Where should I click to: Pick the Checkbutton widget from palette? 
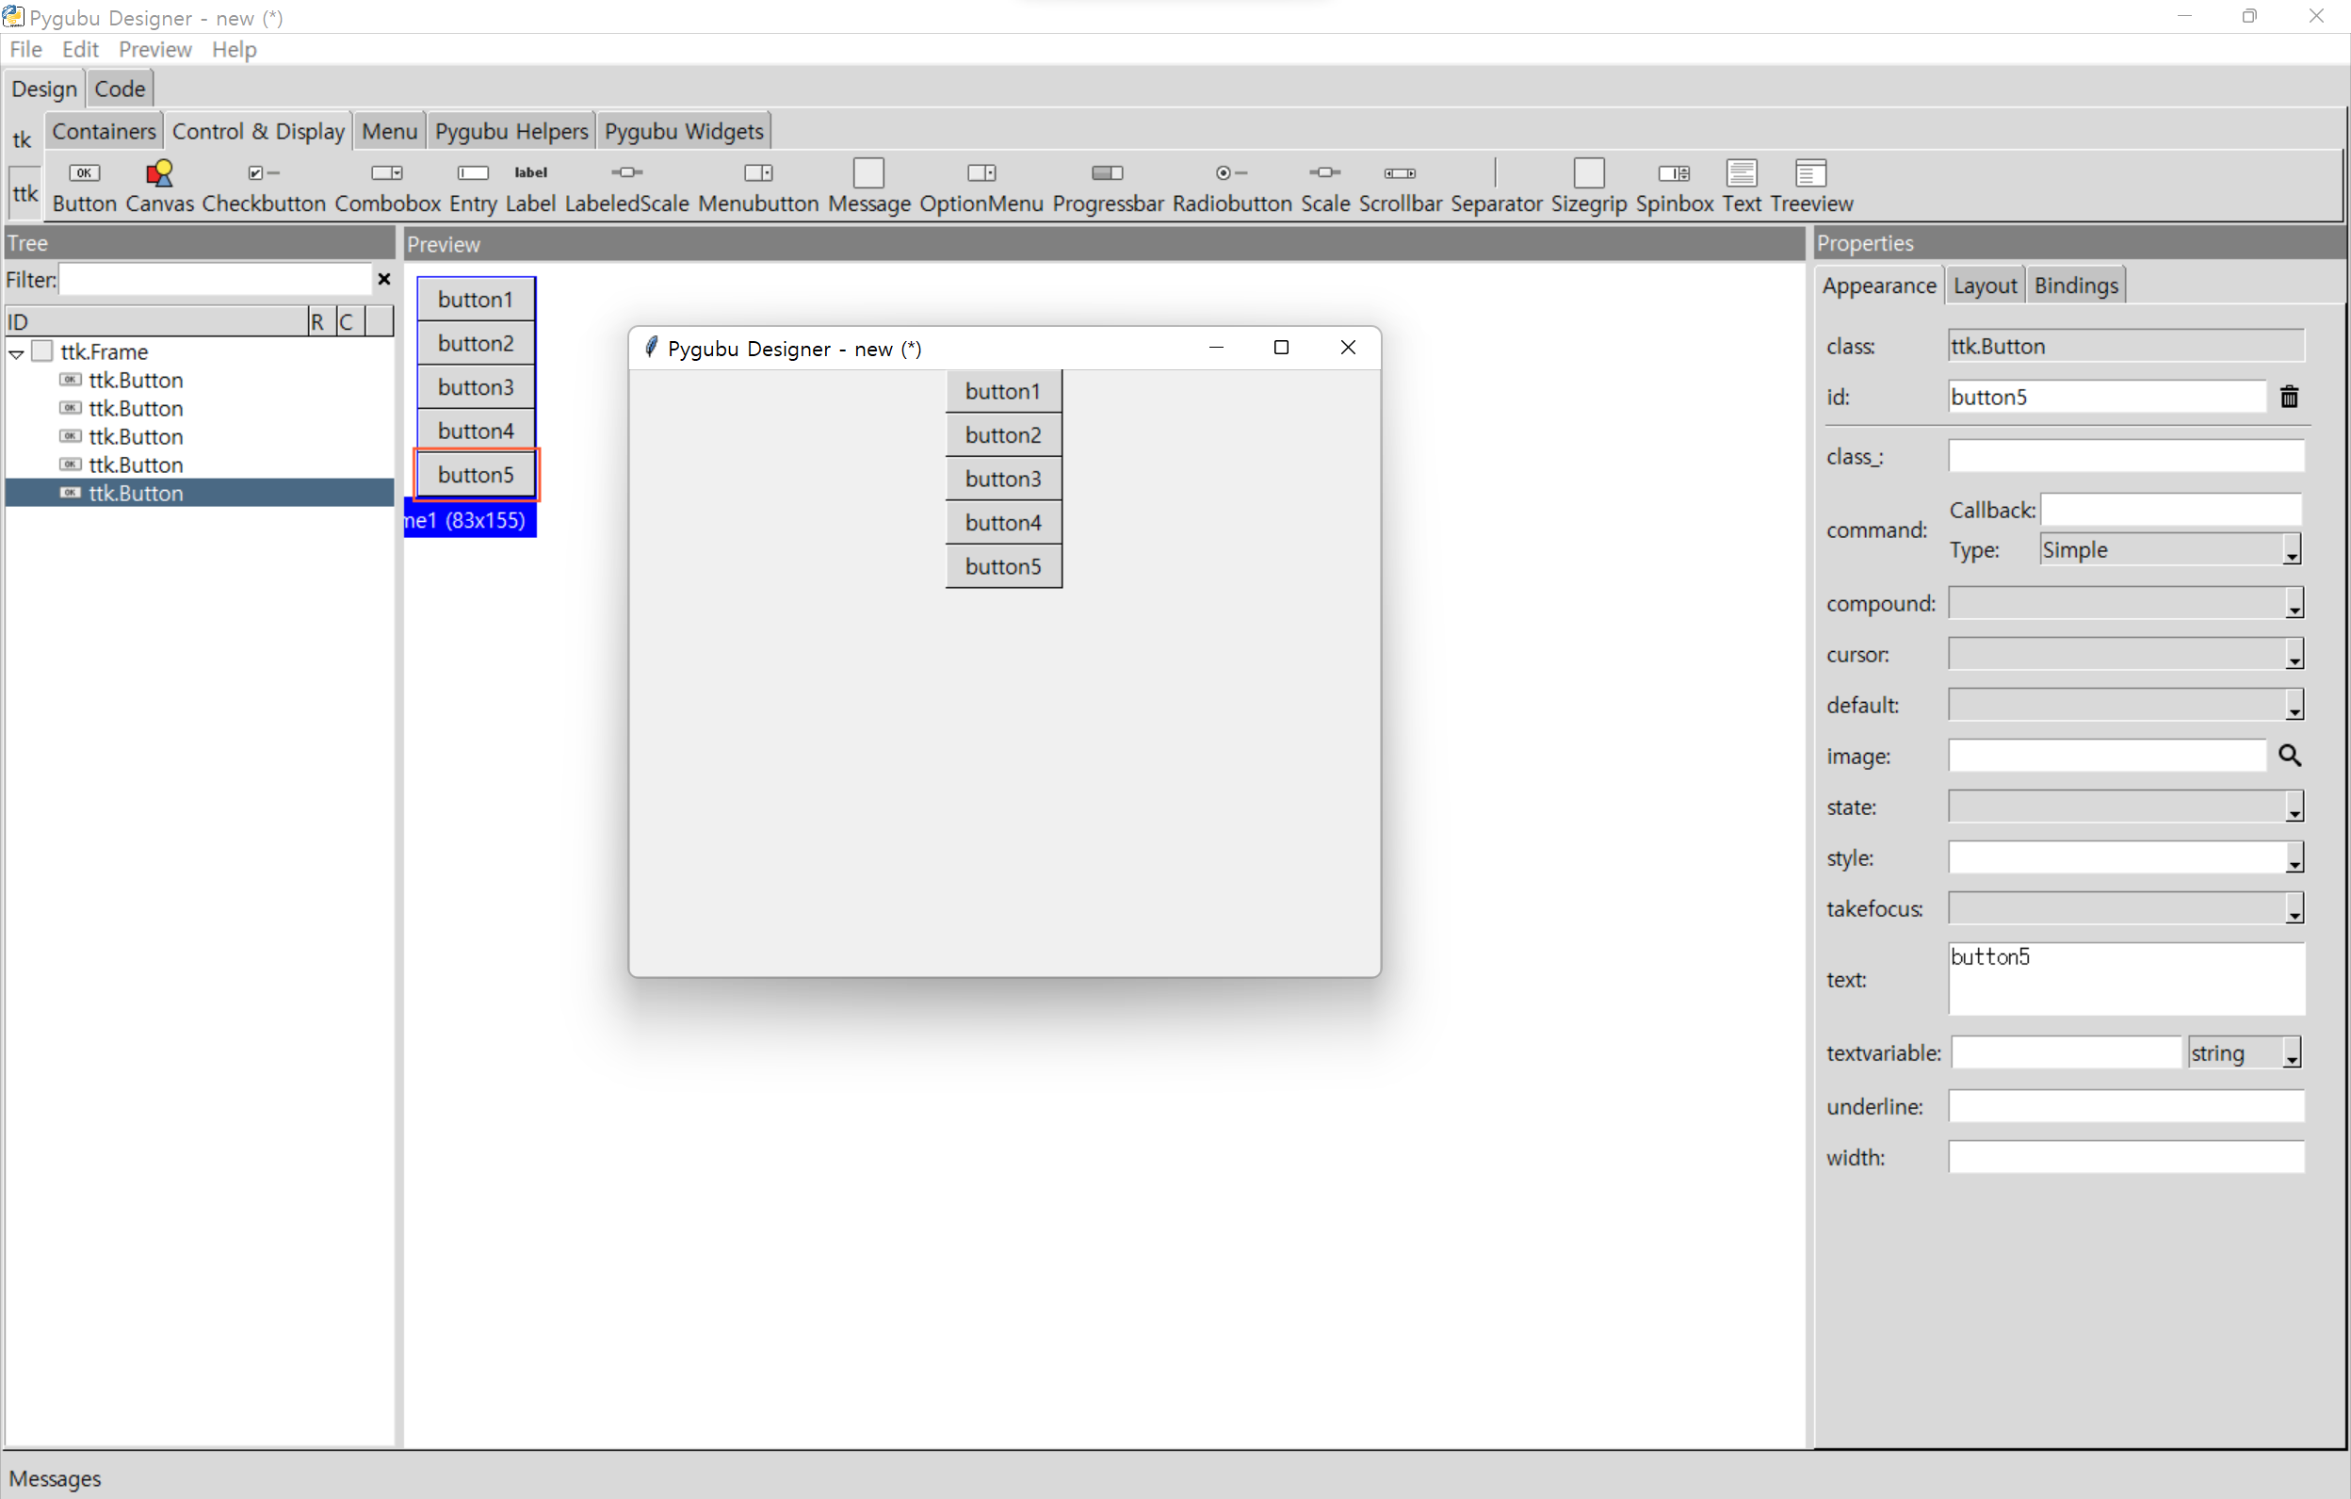coord(263,175)
